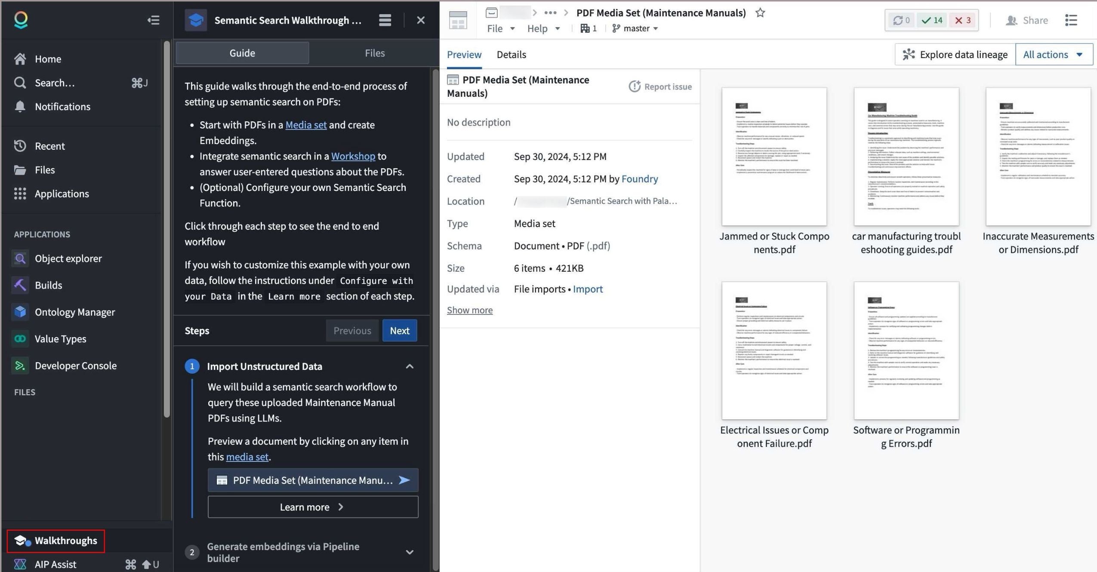Select the Guide tab in walkthrough
Image resolution: width=1097 pixels, height=572 pixels.
pos(242,53)
